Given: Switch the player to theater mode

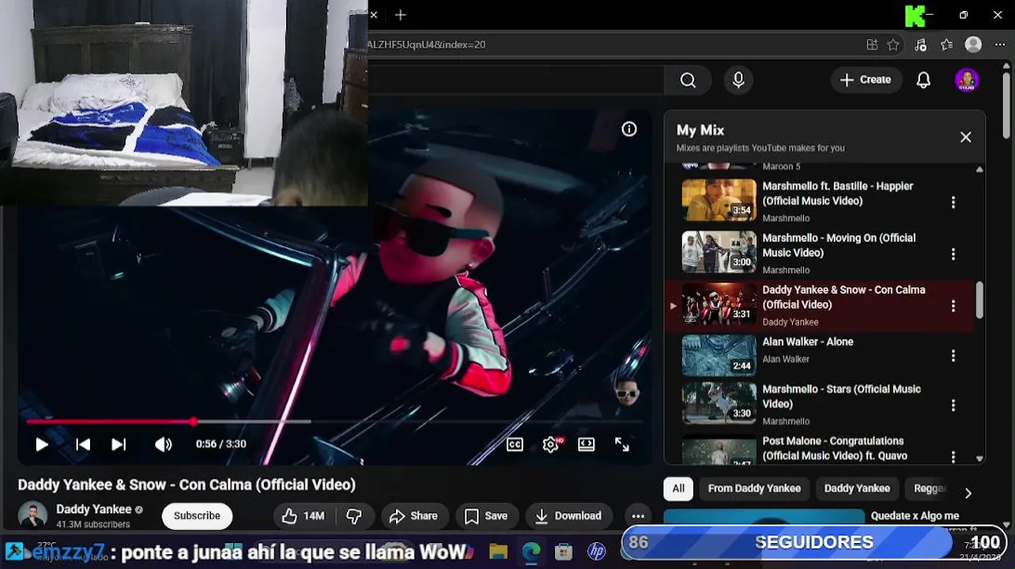Looking at the screenshot, I should click(587, 444).
